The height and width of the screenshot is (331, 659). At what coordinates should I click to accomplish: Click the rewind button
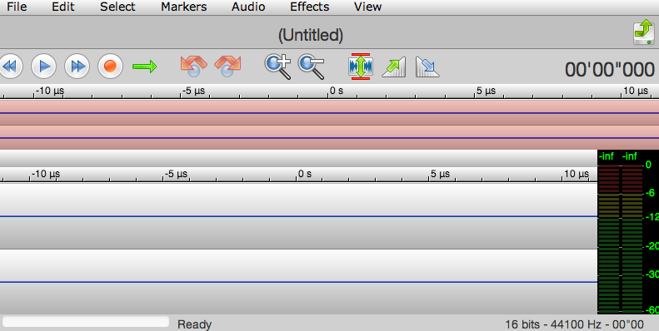(10, 67)
